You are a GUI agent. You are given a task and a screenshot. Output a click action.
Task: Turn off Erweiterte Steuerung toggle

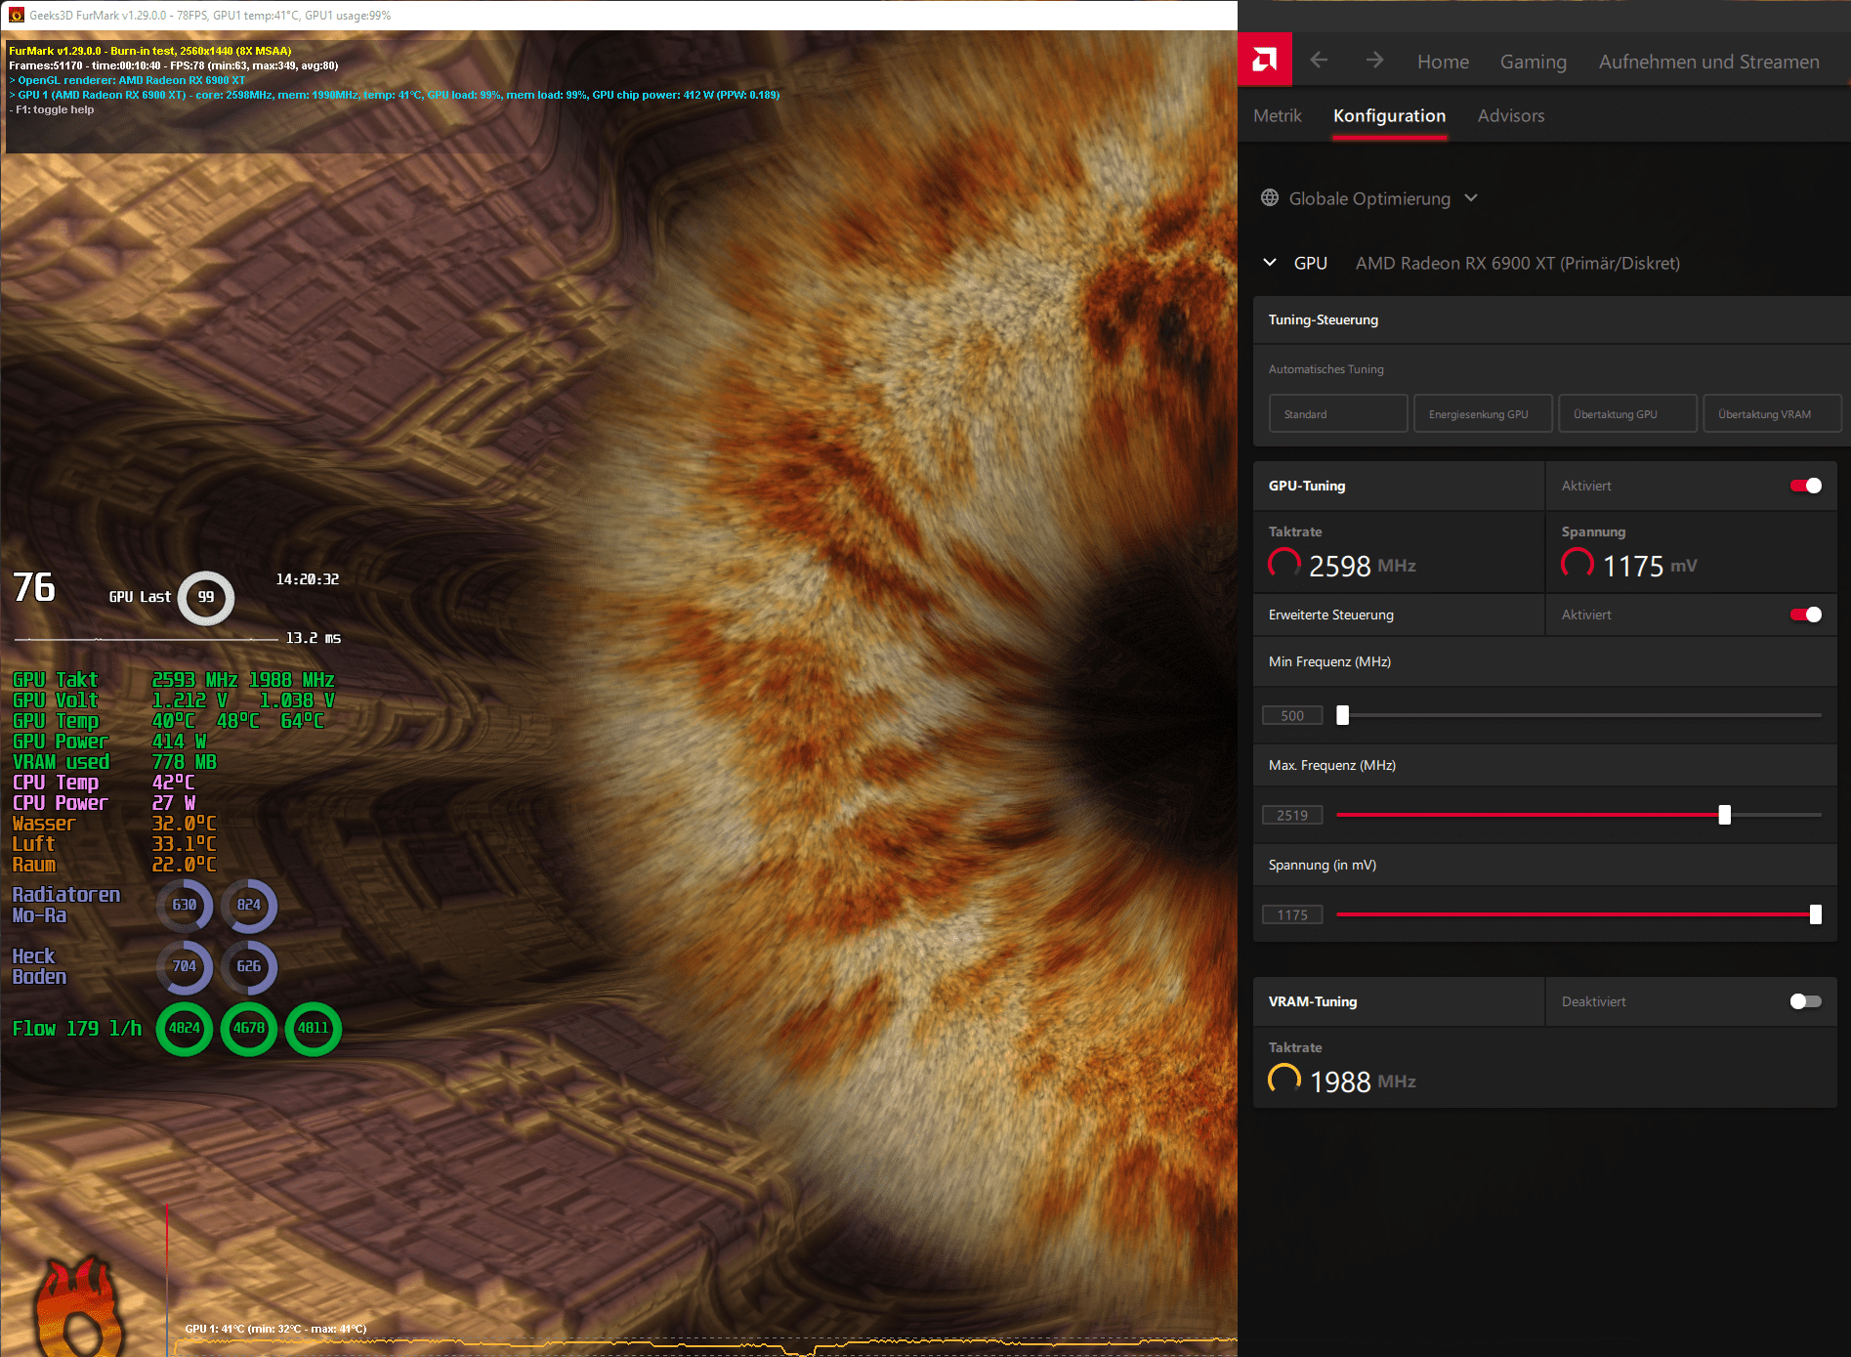tap(1806, 615)
